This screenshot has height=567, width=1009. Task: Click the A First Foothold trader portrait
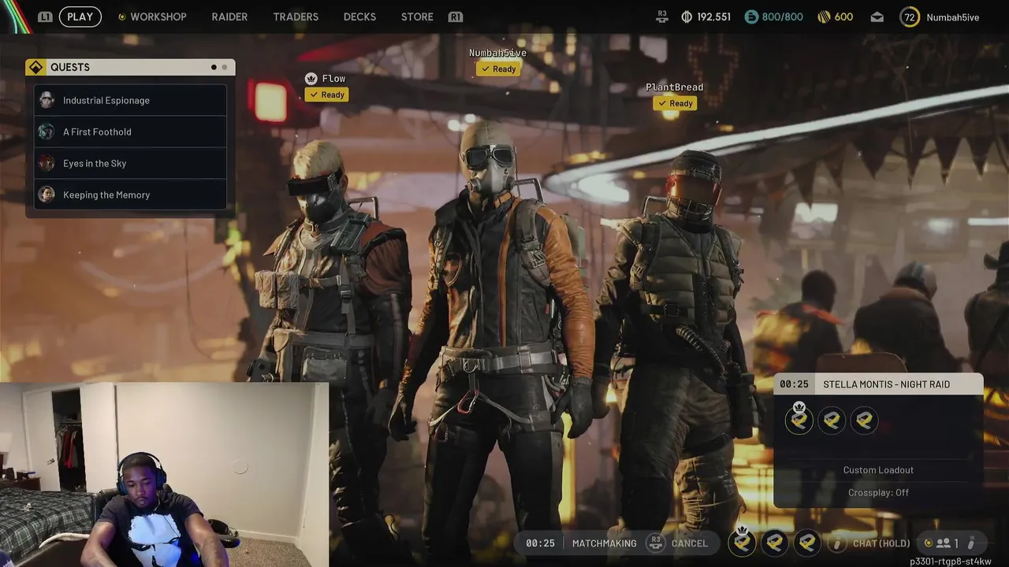click(47, 132)
